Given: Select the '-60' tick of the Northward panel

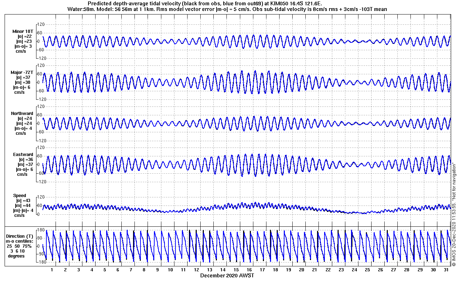Looking at the screenshot, I should click(40, 132).
